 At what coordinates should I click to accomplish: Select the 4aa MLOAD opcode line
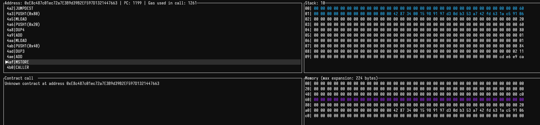tap(17, 41)
